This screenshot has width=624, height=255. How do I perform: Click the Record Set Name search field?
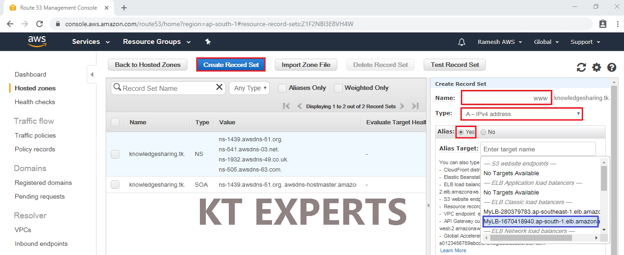[x=168, y=88]
